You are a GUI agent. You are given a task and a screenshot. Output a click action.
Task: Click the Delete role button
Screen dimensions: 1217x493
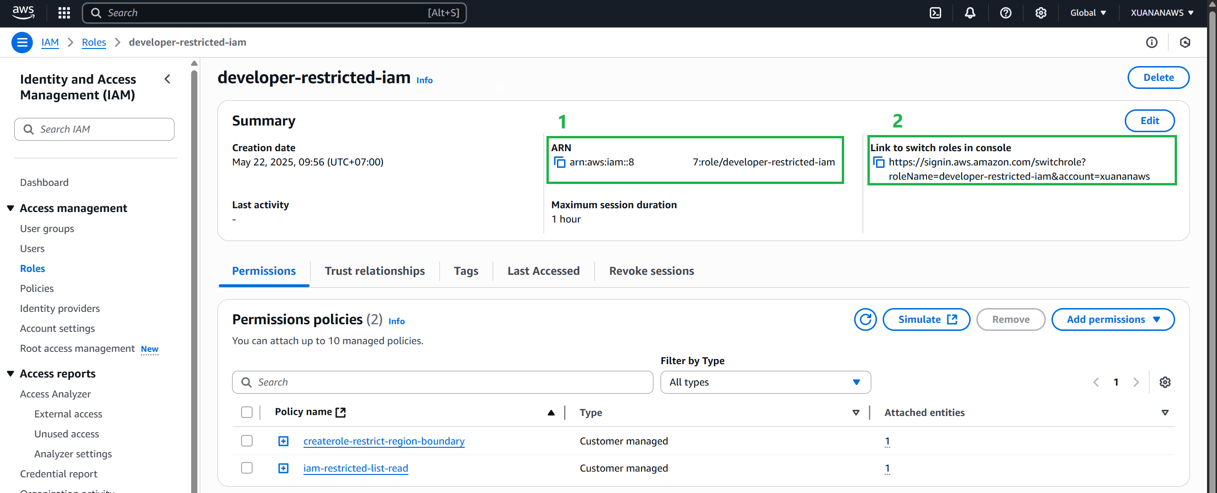click(1158, 77)
